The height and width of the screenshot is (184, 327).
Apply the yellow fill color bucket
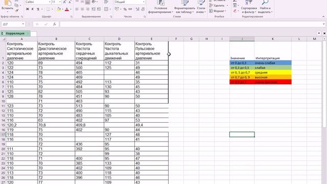pos(59,9)
